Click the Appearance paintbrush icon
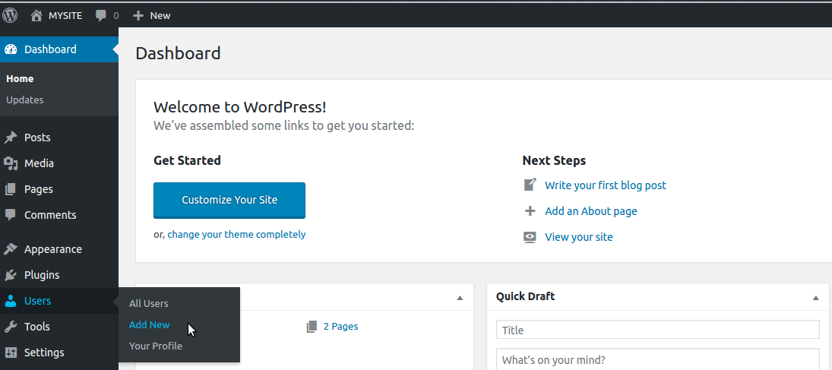Image resolution: width=832 pixels, height=370 pixels. (11, 249)
